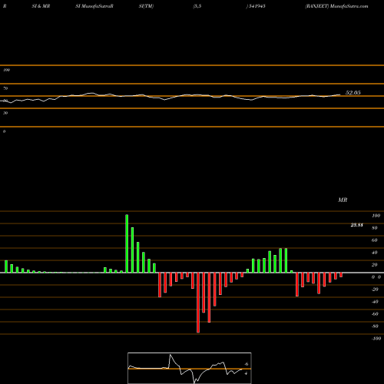This screenshot has height=384, width=384.
Task: Click the 'SI & MR' header text
Action: pos(41,6)
